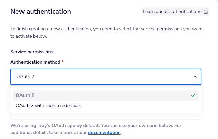Click the selected OAuth 2 value text
218x139 pixels.
[x=25, y=77]
